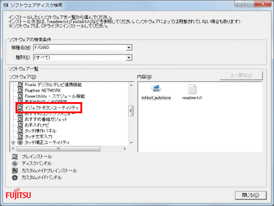Open the infinst_autol.exe file
Viewport: 274px width, 206px height.
pos(156,89)
